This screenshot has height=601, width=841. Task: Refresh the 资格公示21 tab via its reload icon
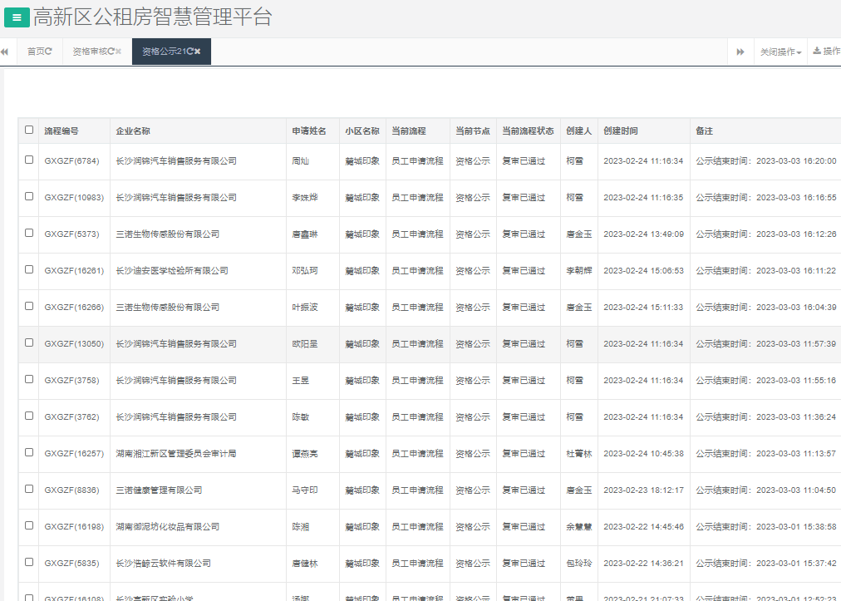(189, 52)
